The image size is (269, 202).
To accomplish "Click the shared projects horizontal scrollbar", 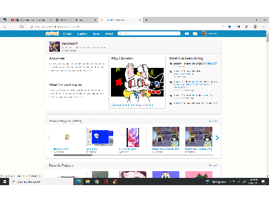I will click(73, 155).
